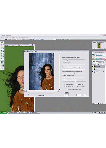
Task: Open the Image menu
Action: (7, 37)
